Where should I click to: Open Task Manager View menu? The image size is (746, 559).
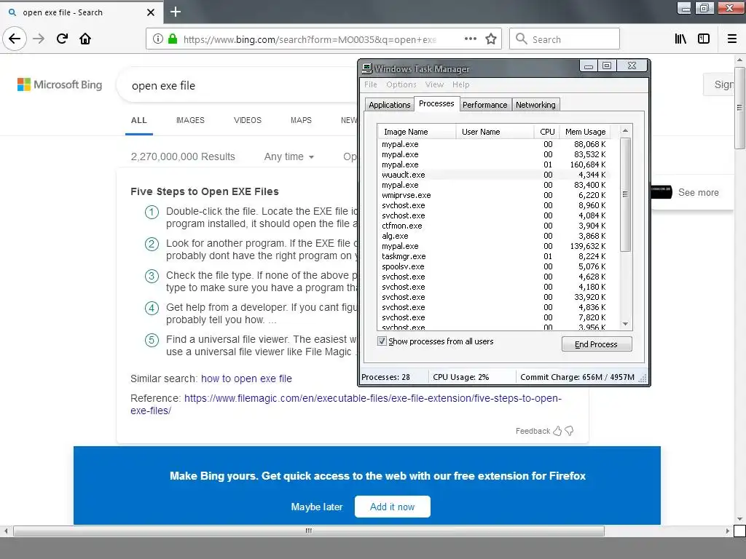[434, 84]
